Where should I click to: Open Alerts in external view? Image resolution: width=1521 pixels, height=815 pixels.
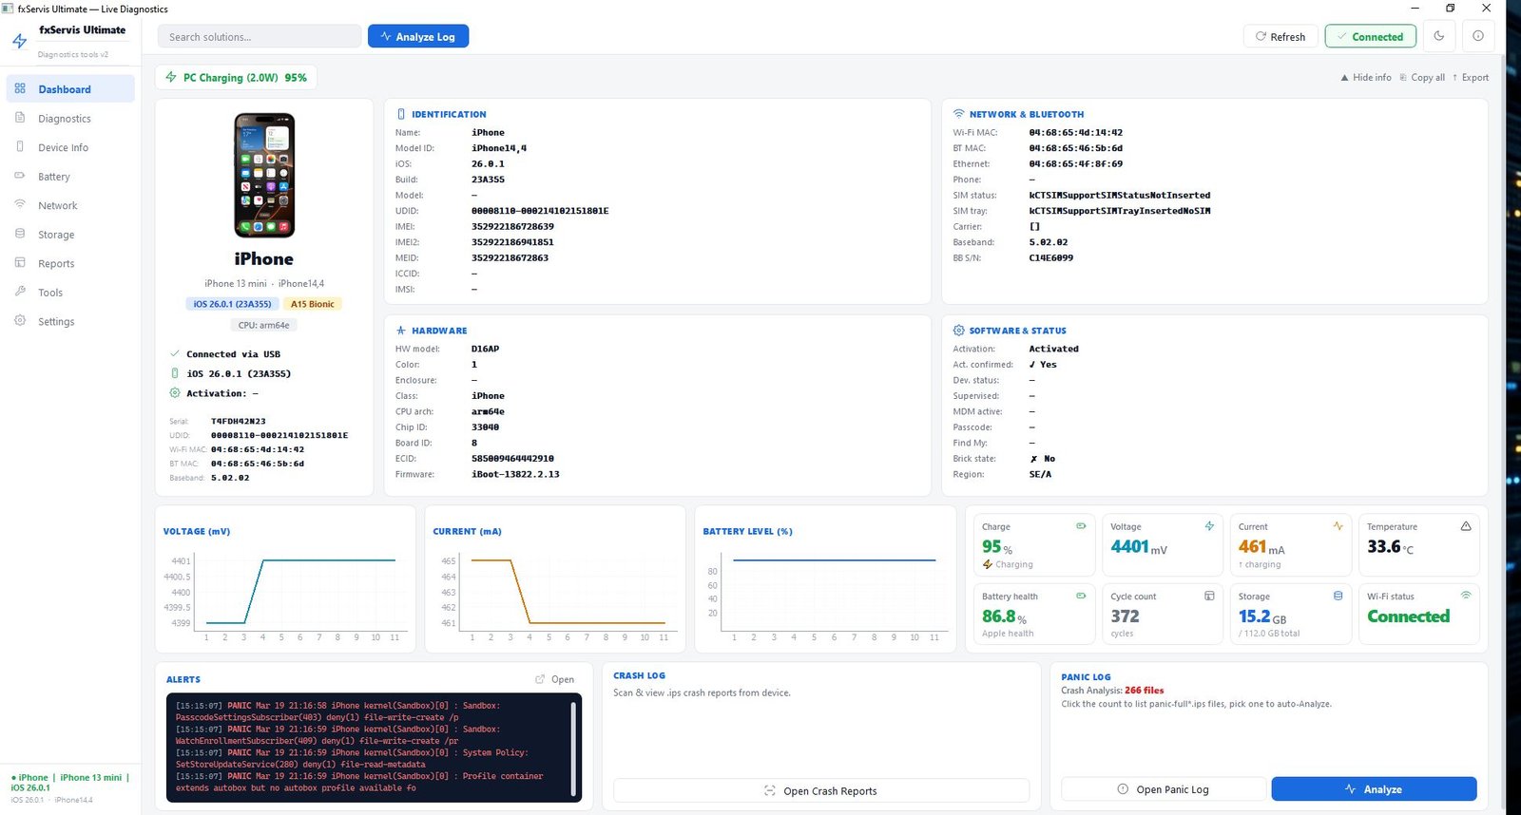point(555,679)
